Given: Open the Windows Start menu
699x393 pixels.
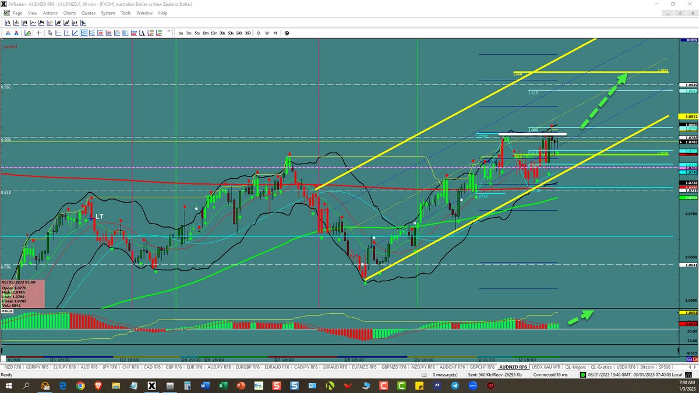Looking at the screenshot, I should point(9,386).
